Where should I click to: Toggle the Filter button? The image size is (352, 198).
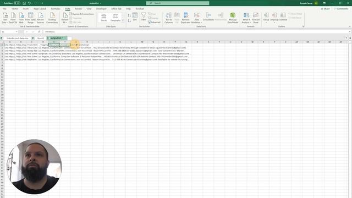pos(144,17)
